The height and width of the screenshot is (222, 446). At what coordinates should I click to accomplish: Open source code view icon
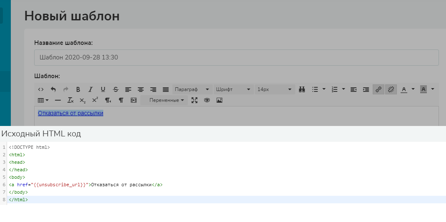(41, 89)
